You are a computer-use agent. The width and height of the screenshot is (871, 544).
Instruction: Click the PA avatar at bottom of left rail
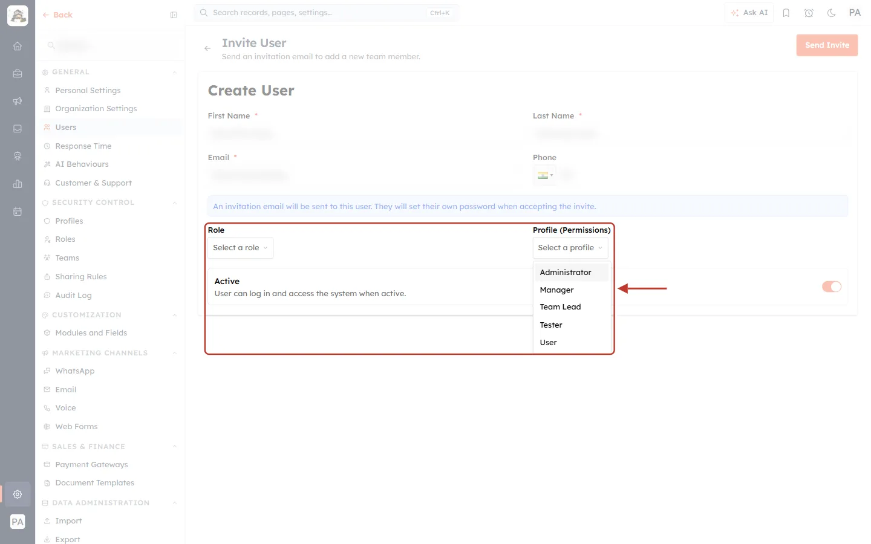[x=18, y=522]
